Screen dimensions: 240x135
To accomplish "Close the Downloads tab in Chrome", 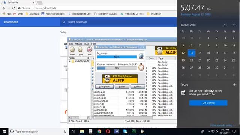I will tap(33, 3).
